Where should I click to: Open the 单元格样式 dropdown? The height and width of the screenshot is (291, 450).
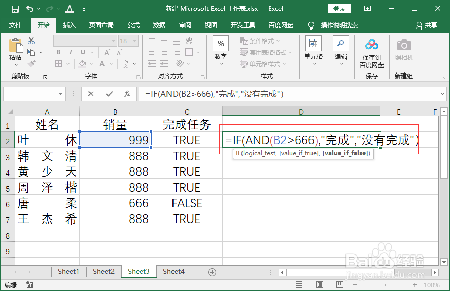263,64
